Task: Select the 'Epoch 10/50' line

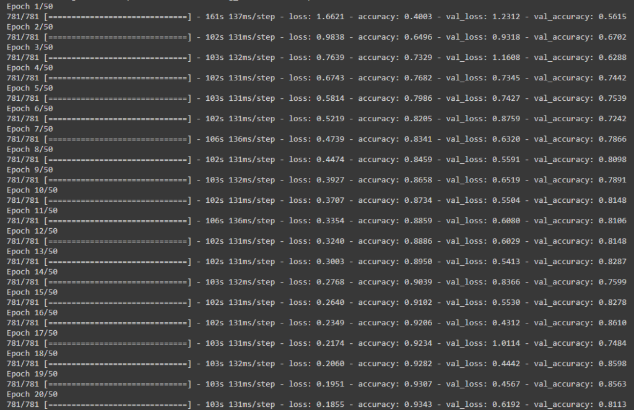Action: [x=32, y=190]
